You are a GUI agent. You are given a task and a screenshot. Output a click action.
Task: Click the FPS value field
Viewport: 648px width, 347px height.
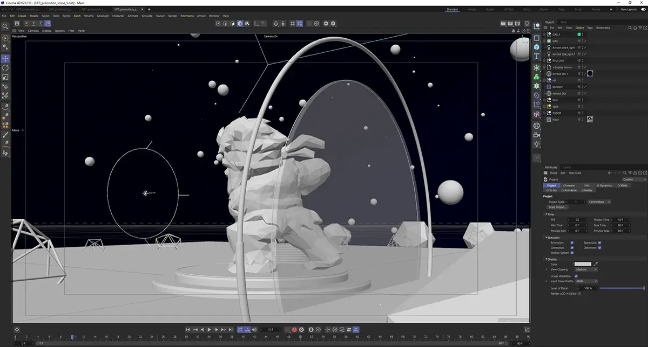pyautogui.click(x=578, y=220)
